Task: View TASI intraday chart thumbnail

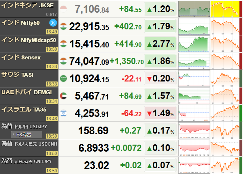Action: point(194,78)
